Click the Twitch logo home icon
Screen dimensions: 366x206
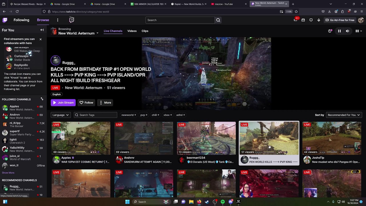point(5,20)
